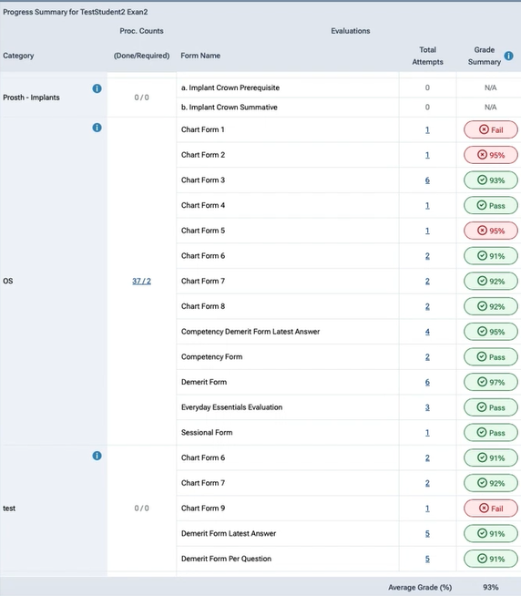
Task: Open 6 attempts link for Chart Form 3
Action: [427, 180]
